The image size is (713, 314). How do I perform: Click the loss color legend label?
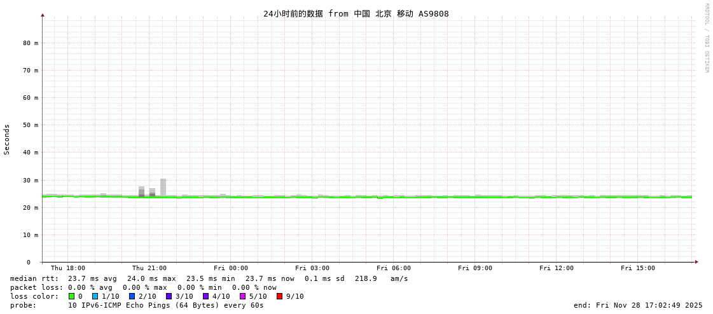(x=34, y=296)
